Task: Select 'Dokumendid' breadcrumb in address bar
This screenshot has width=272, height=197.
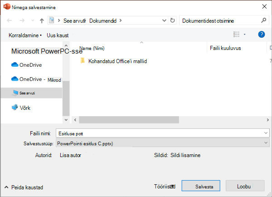Action: [x=103, y=21]
